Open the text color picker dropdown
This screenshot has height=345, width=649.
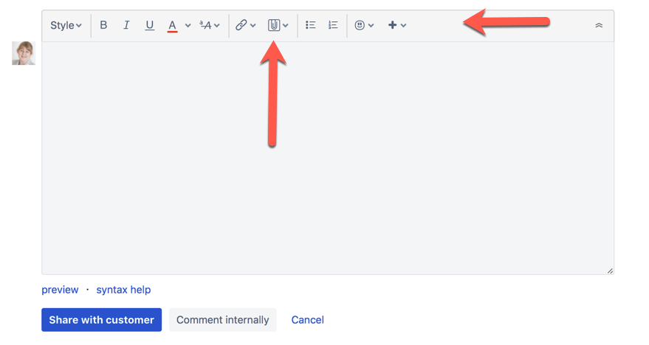(188, 26)
